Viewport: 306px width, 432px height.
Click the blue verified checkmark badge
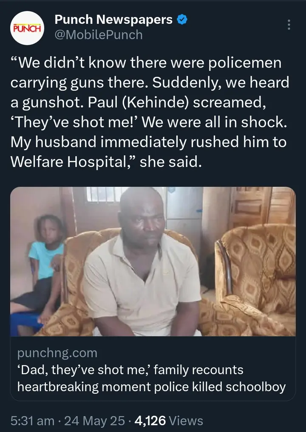pos(182,20)
